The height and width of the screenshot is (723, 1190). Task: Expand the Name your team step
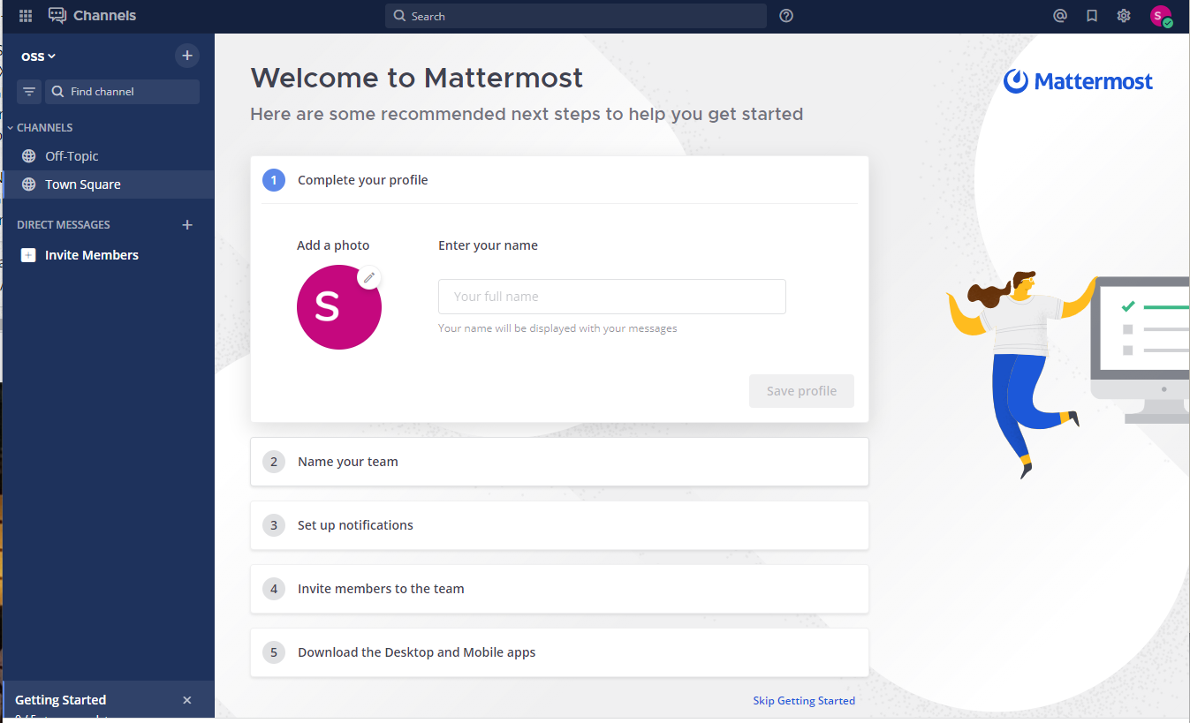click(x=559, y=462)
